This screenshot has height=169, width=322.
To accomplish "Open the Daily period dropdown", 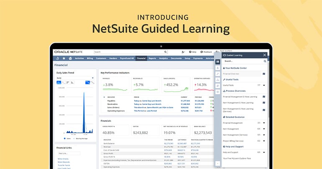I will 75,78.
